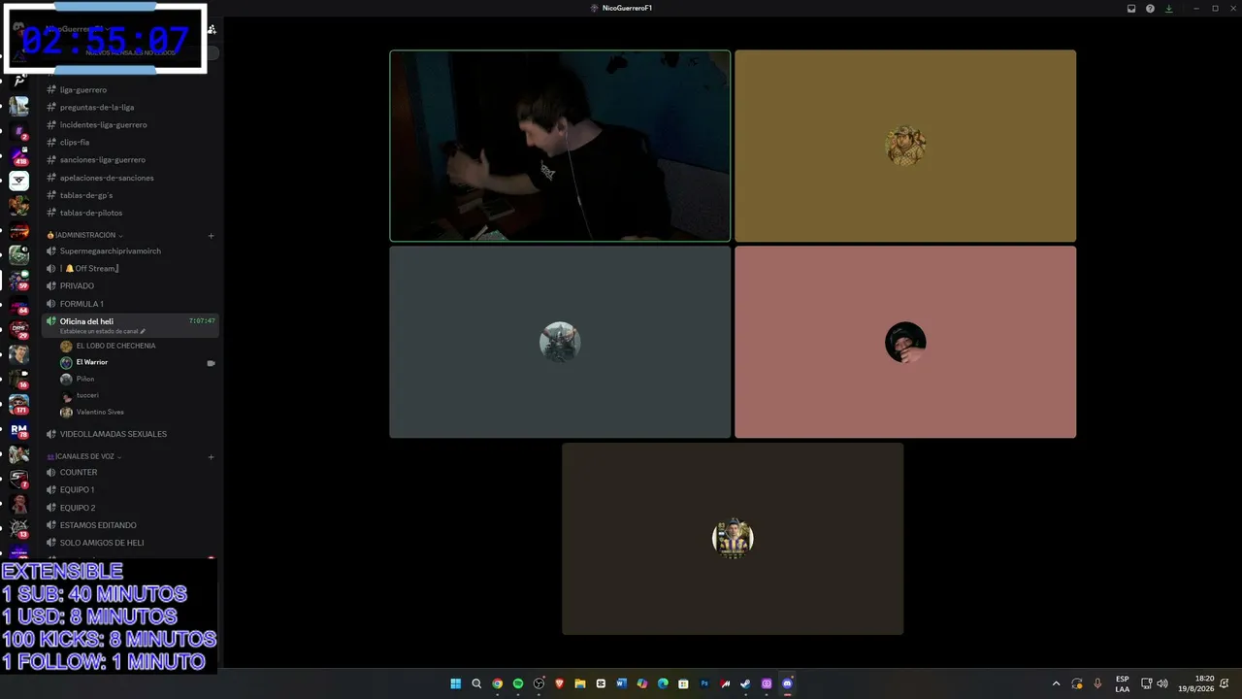Select the Oficina del heli voice channel
Screen dimensions: 1242x699
(131, 325)
